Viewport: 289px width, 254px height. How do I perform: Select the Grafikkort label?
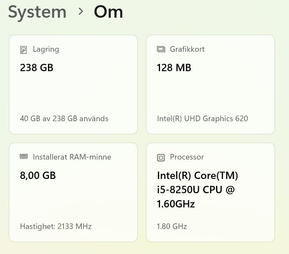pos(187,49)
